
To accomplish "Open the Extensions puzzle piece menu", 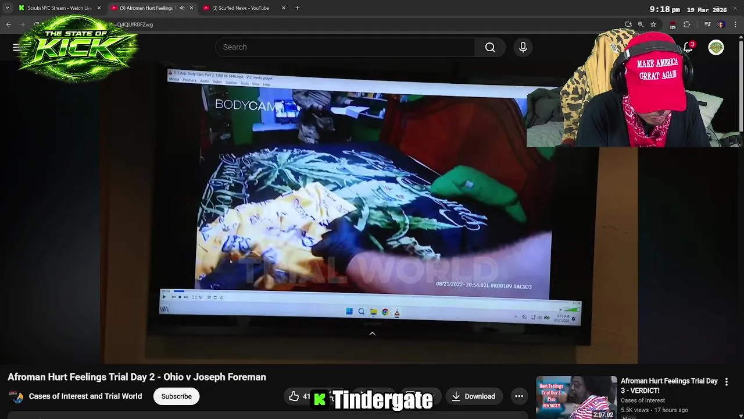I will [687, 24].
